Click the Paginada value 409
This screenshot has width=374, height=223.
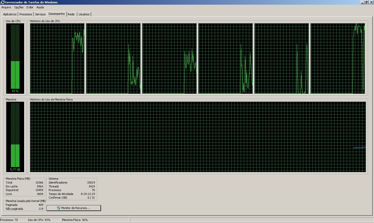pos(41,205)
